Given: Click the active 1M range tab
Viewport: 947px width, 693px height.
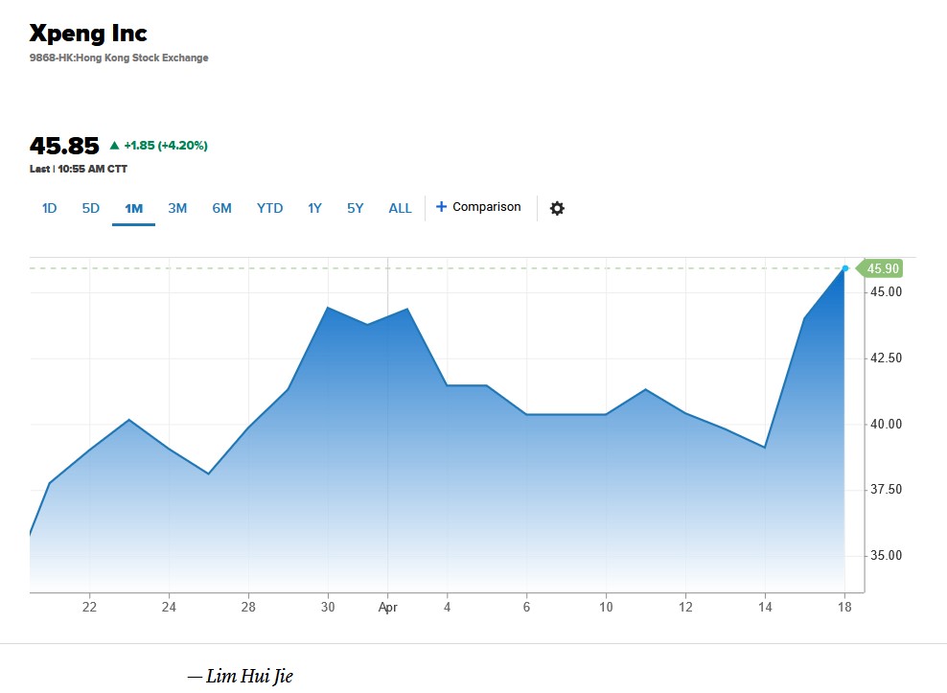Looking at the screenshot, I should (x=133, y=208).
